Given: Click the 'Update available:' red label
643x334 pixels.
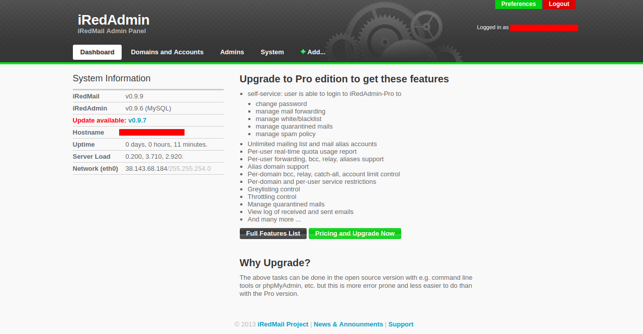Looking at the screenshot, I should [x=100, y=121].
